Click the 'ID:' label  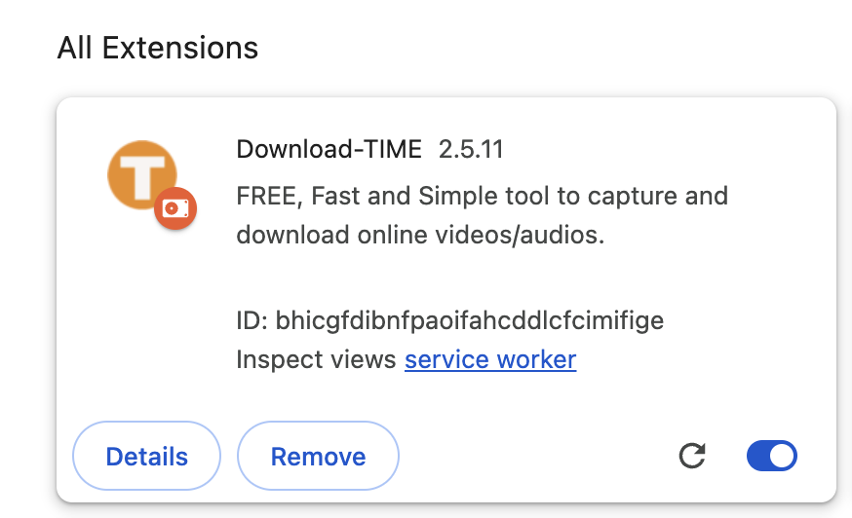pos(252,320)
